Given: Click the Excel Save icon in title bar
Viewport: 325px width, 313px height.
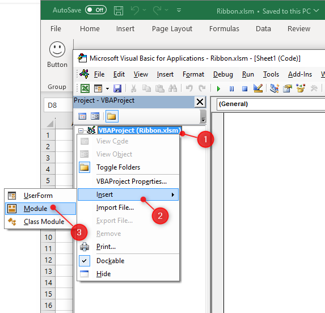Looking at the screenshot, I should pos(119,10).
